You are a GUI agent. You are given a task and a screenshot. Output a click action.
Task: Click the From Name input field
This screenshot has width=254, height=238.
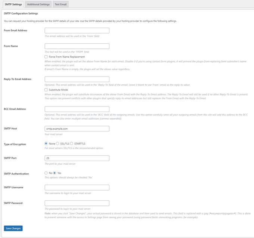point(77,46)
